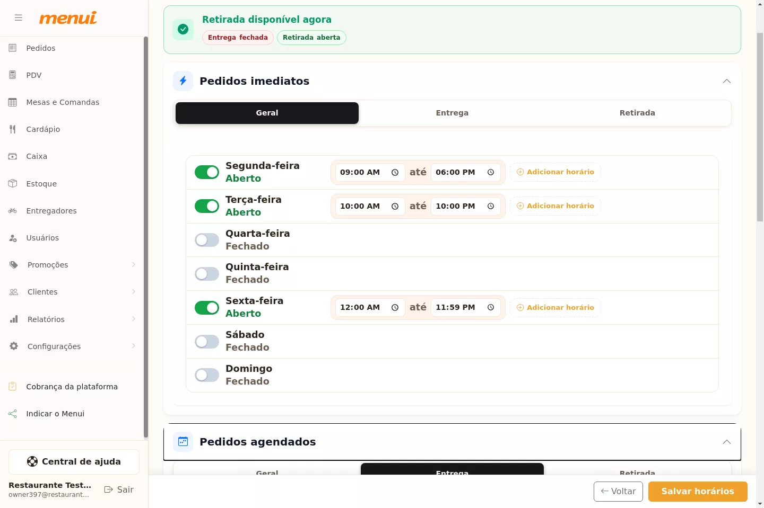Click the menui logo
This screenshot has height=508, width=764.
tap(68, 18)
